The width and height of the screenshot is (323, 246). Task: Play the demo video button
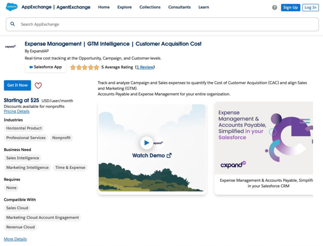coord(146,143)
